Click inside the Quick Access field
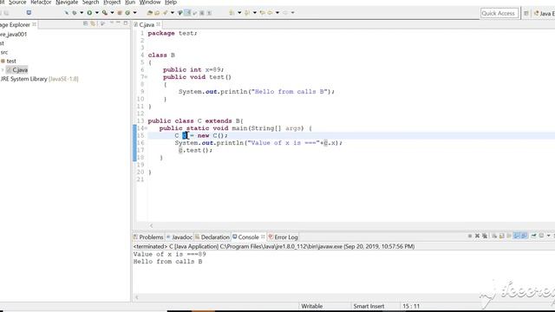555x312 pixels. (499, 14)
